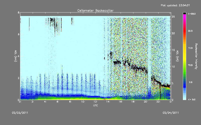Click the 'Backscatter Intensity' colorbar label
The height and width of the screenshot is (125, 201).
tap(196, 56)
